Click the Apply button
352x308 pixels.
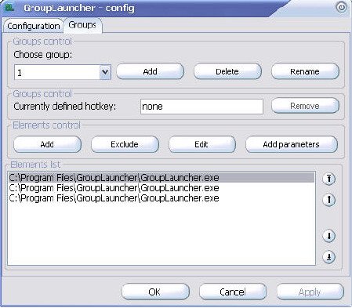pyautogui.click(x=310, y=292)
